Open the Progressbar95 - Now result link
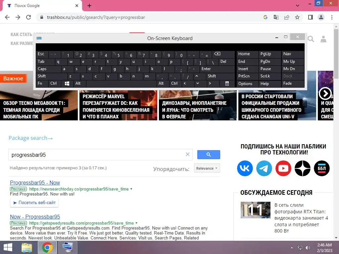Screen dimensions: 339x254 [35, 183]
